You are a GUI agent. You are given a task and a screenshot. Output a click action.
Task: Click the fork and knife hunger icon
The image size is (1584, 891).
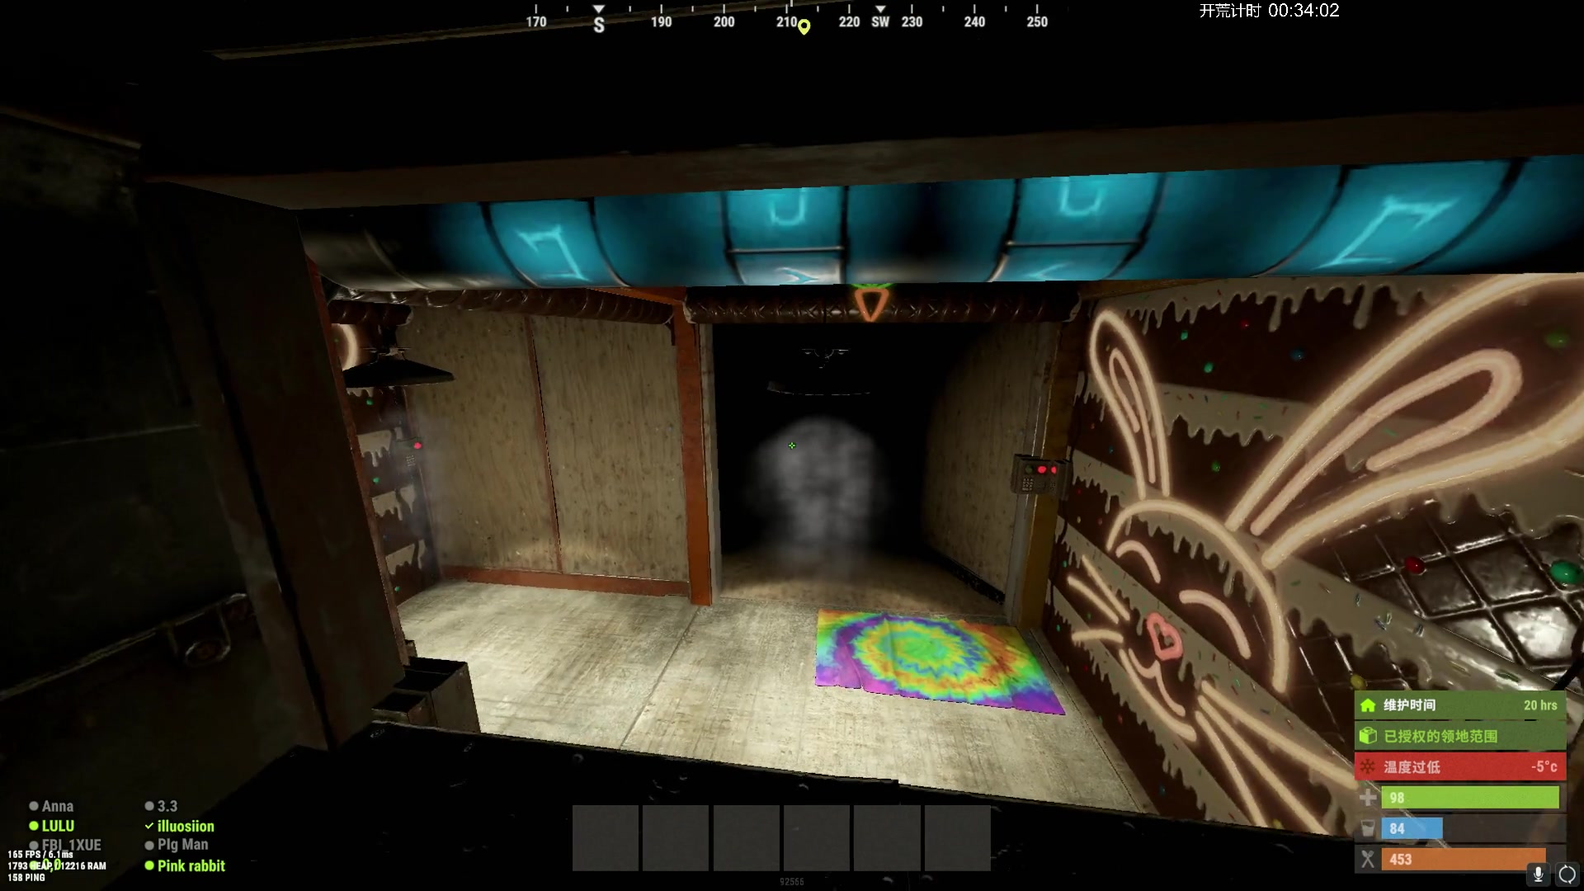pos(1368,860)
